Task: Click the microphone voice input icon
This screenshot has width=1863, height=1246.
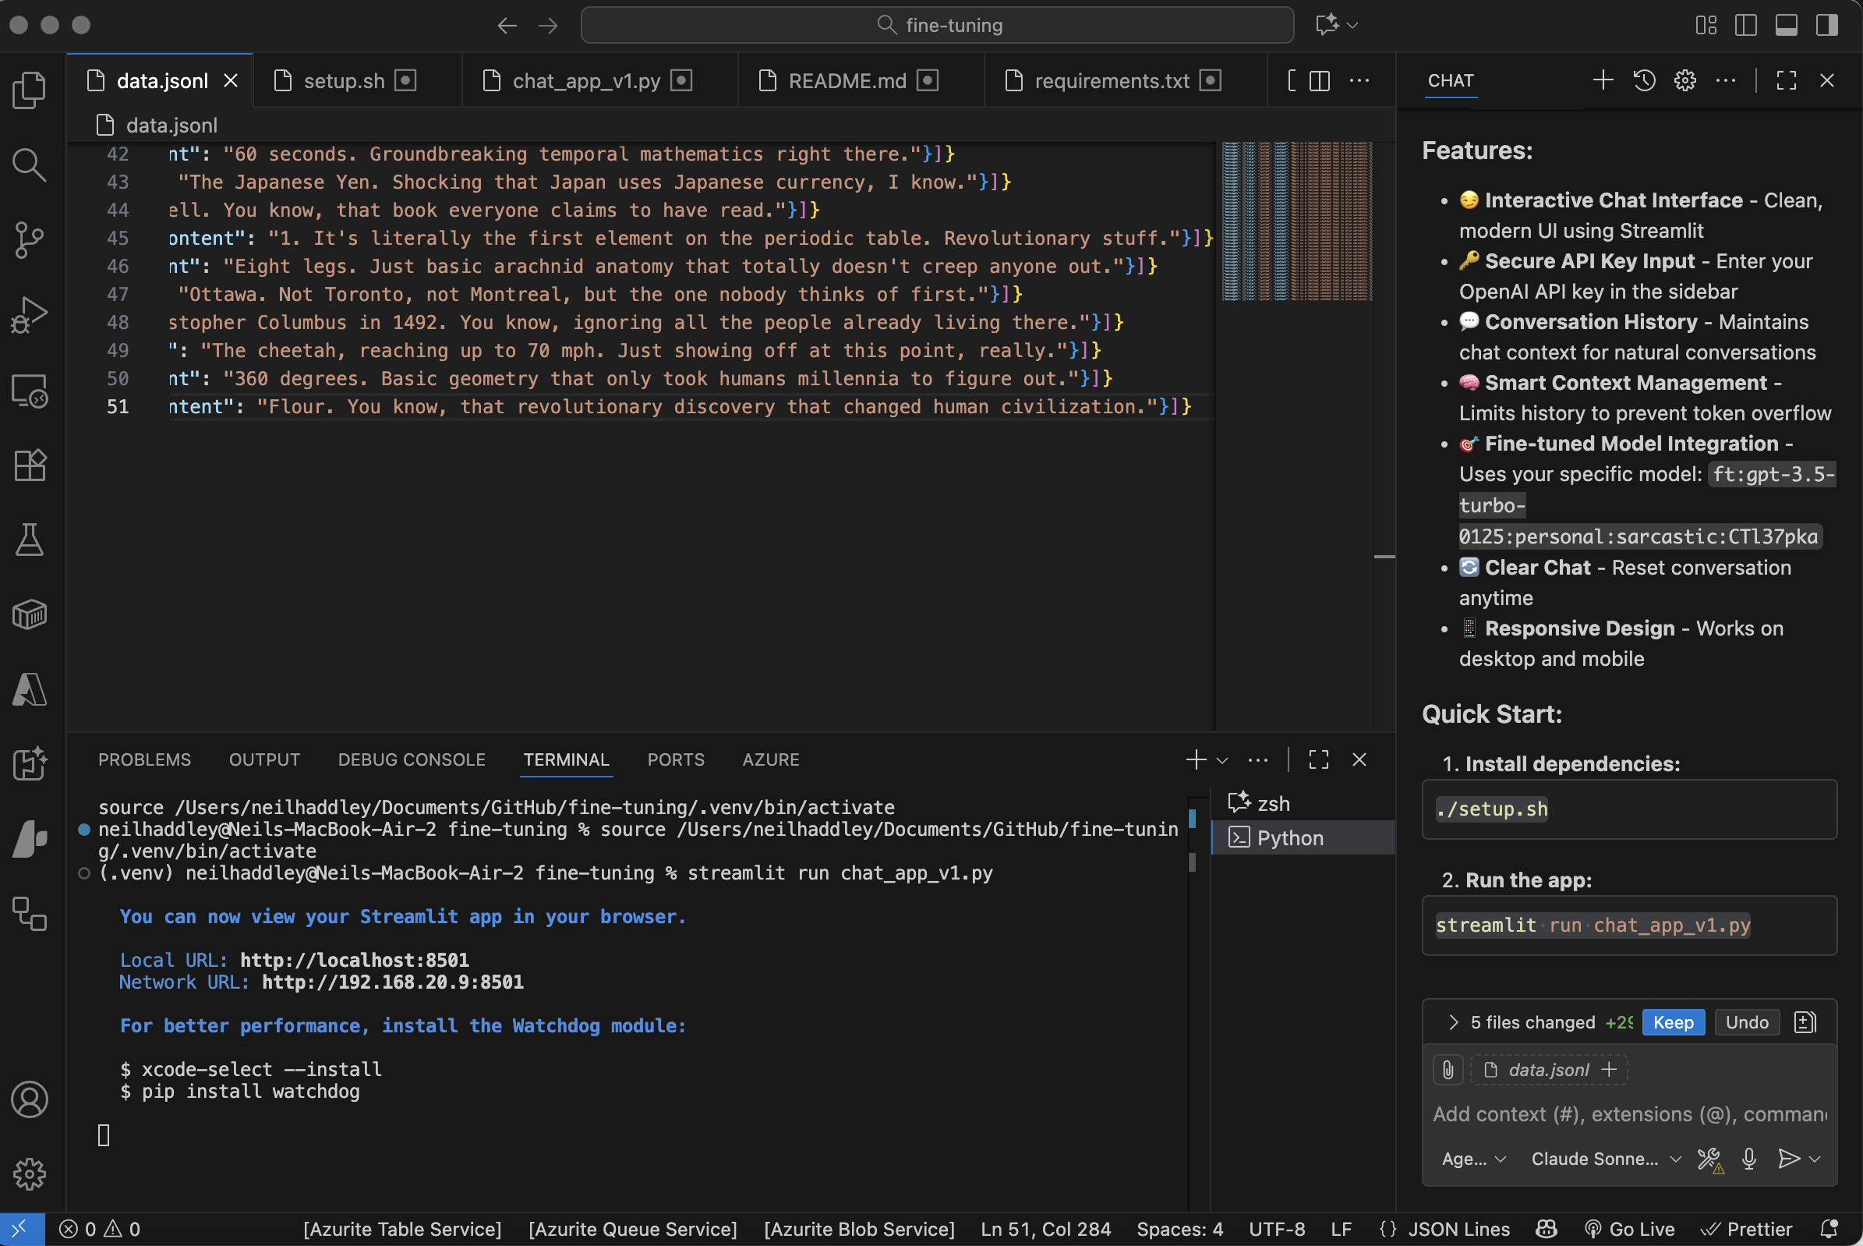Action: coord(1748,1159)
